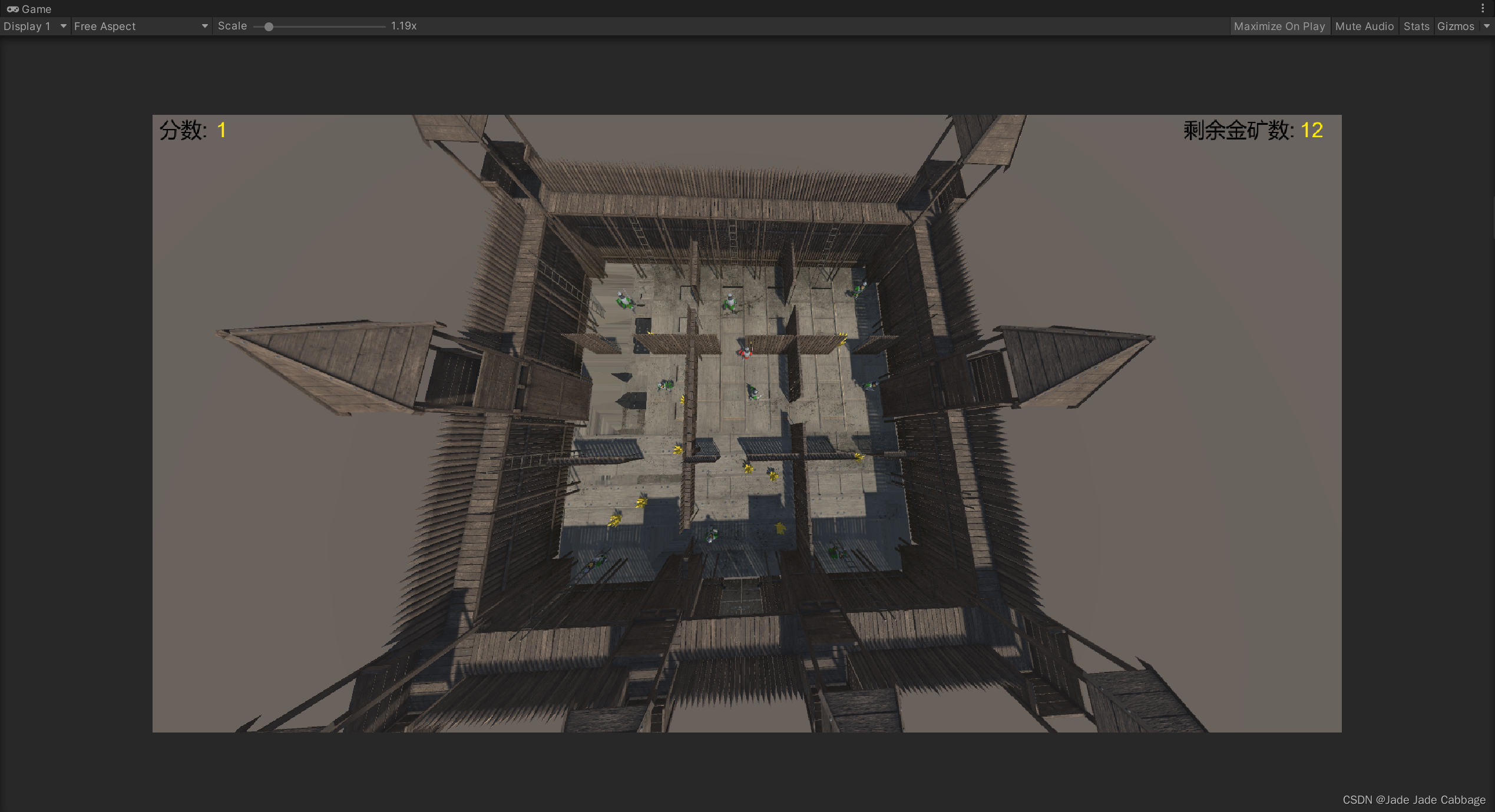The image size is (1495, 812).
Task: Toggle Mute Audio in the Game view
Action: (1364, 26)
